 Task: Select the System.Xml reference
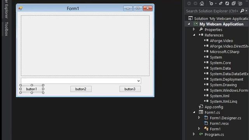pyautogui.click(x=219, y=96)
